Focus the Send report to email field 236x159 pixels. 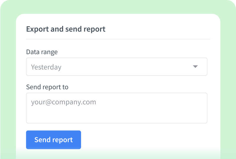116,108
